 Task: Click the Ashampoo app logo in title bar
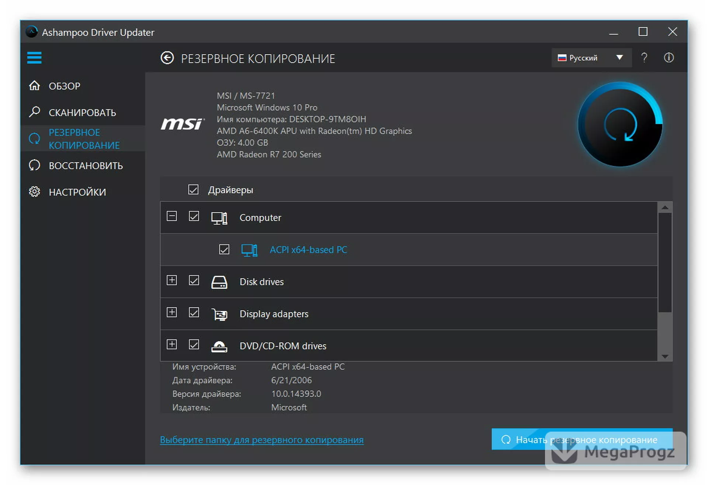[x=32, y=32]
